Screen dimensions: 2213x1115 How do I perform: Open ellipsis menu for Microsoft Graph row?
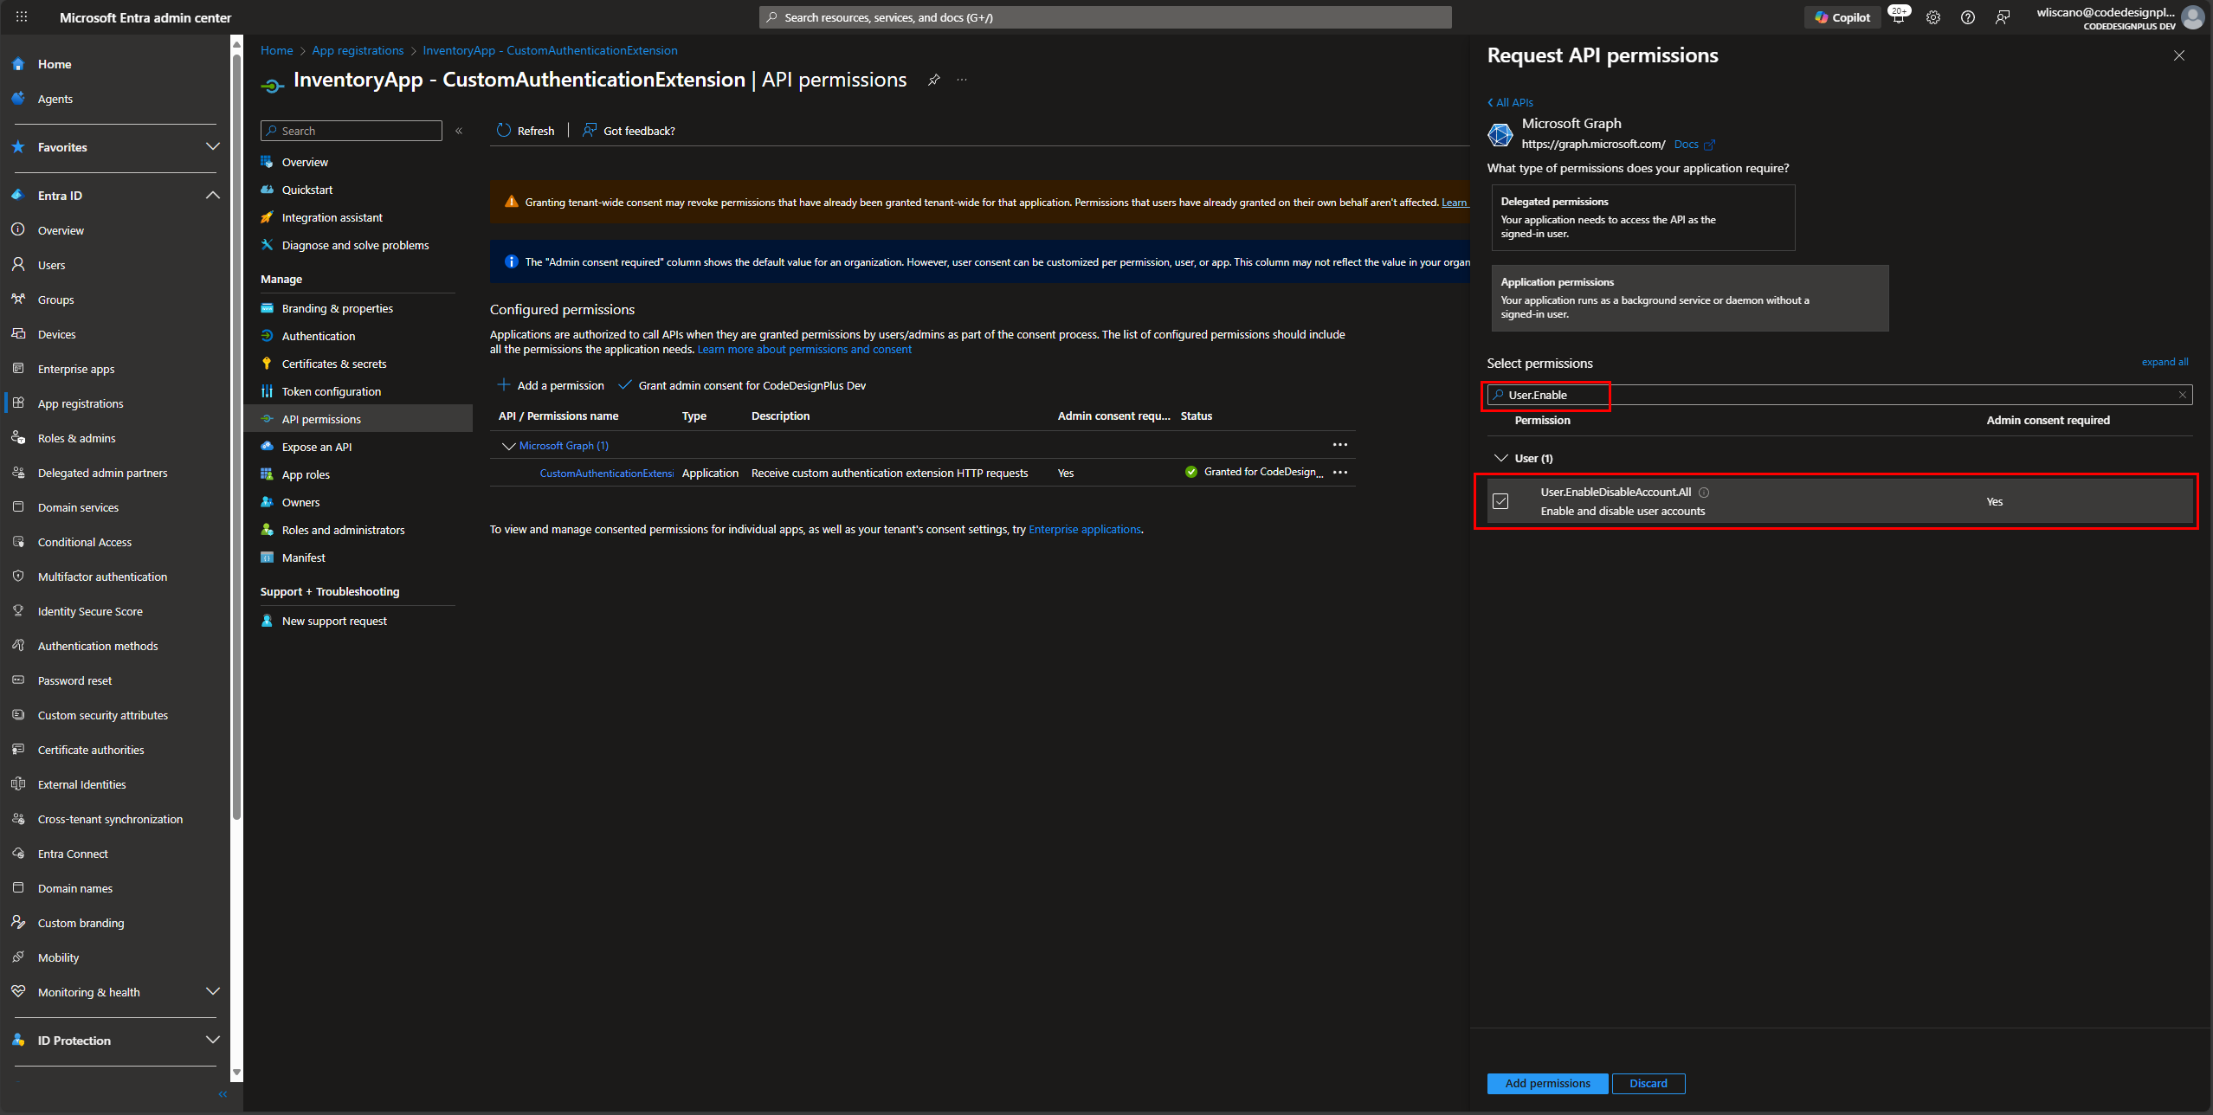(x=1339, y=445)
